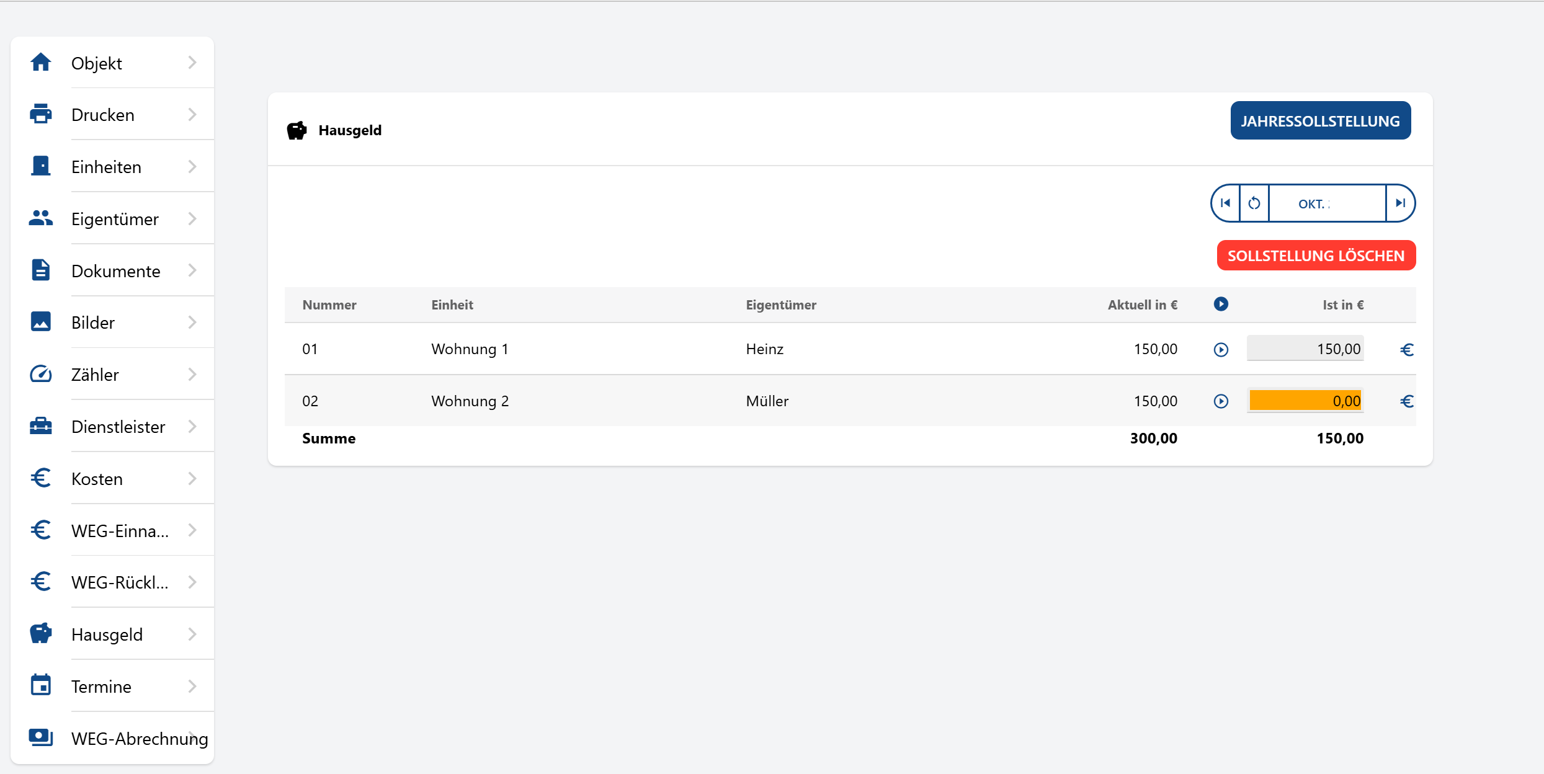This screenshot has height=774, width=1544.
Task: Click the play icon in table header
Action: [1221, 304]
